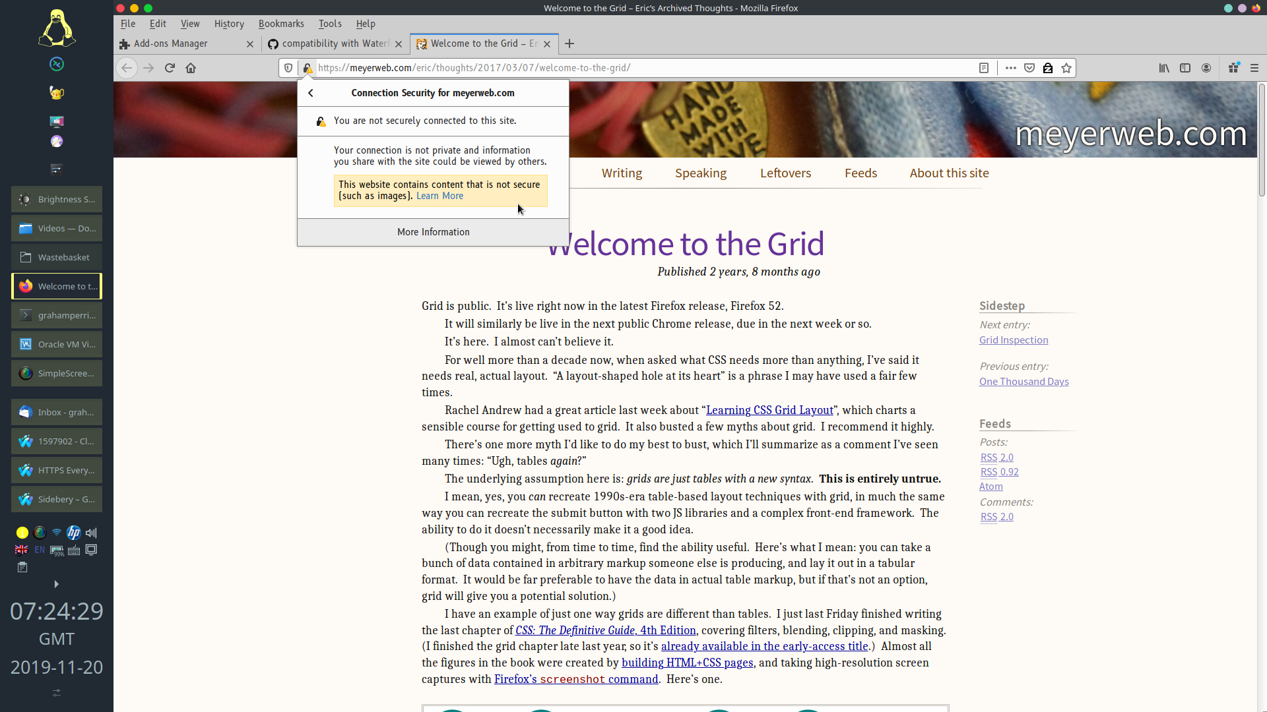Viewport: 1267px width, 712px height.
Task: Open the volume speaker tray icon
Action: [x=91, y=533]
